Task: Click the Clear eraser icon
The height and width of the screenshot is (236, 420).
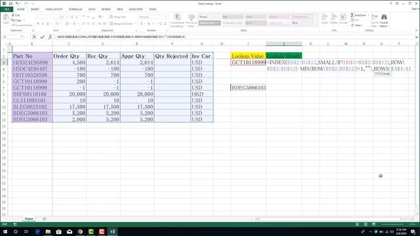Action: 352,25
